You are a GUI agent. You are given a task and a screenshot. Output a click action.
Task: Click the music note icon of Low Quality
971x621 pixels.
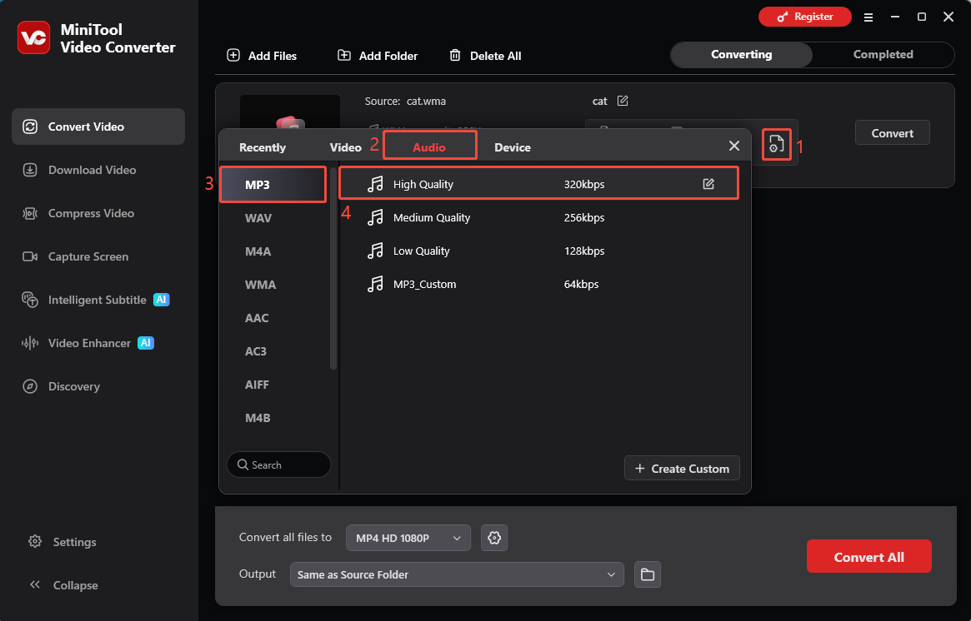[375, 251]
